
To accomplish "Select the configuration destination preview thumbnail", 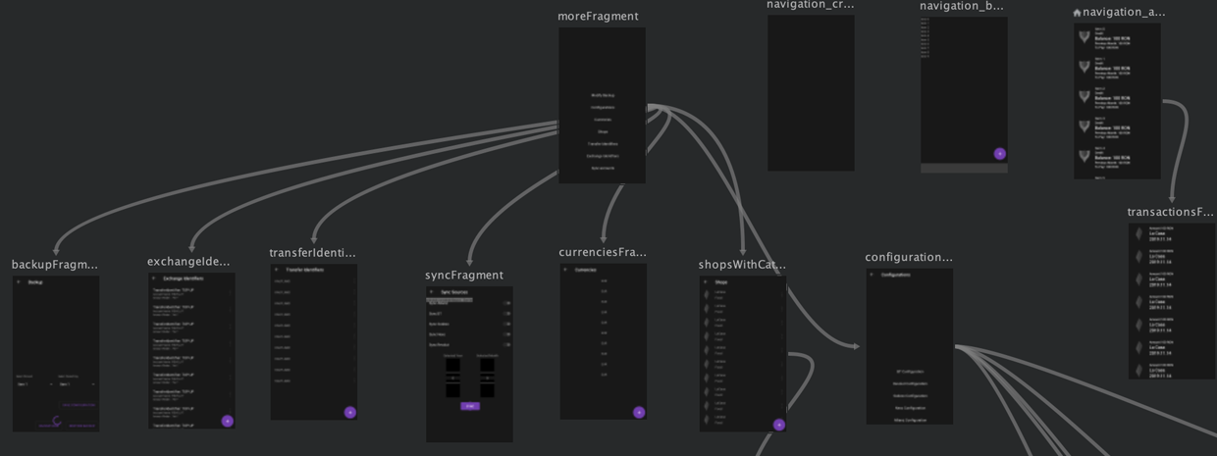I will 910,346.
